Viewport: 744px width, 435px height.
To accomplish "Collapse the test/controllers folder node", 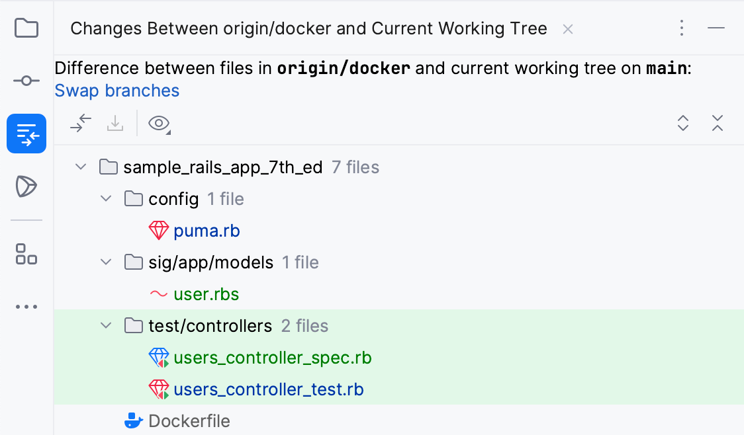I will [x=105, y=325].
